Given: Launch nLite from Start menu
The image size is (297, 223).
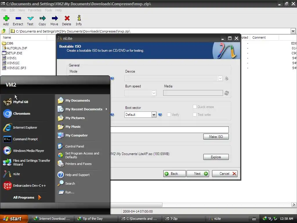Looking at the screenshot, I should click(x=12, y=174).
